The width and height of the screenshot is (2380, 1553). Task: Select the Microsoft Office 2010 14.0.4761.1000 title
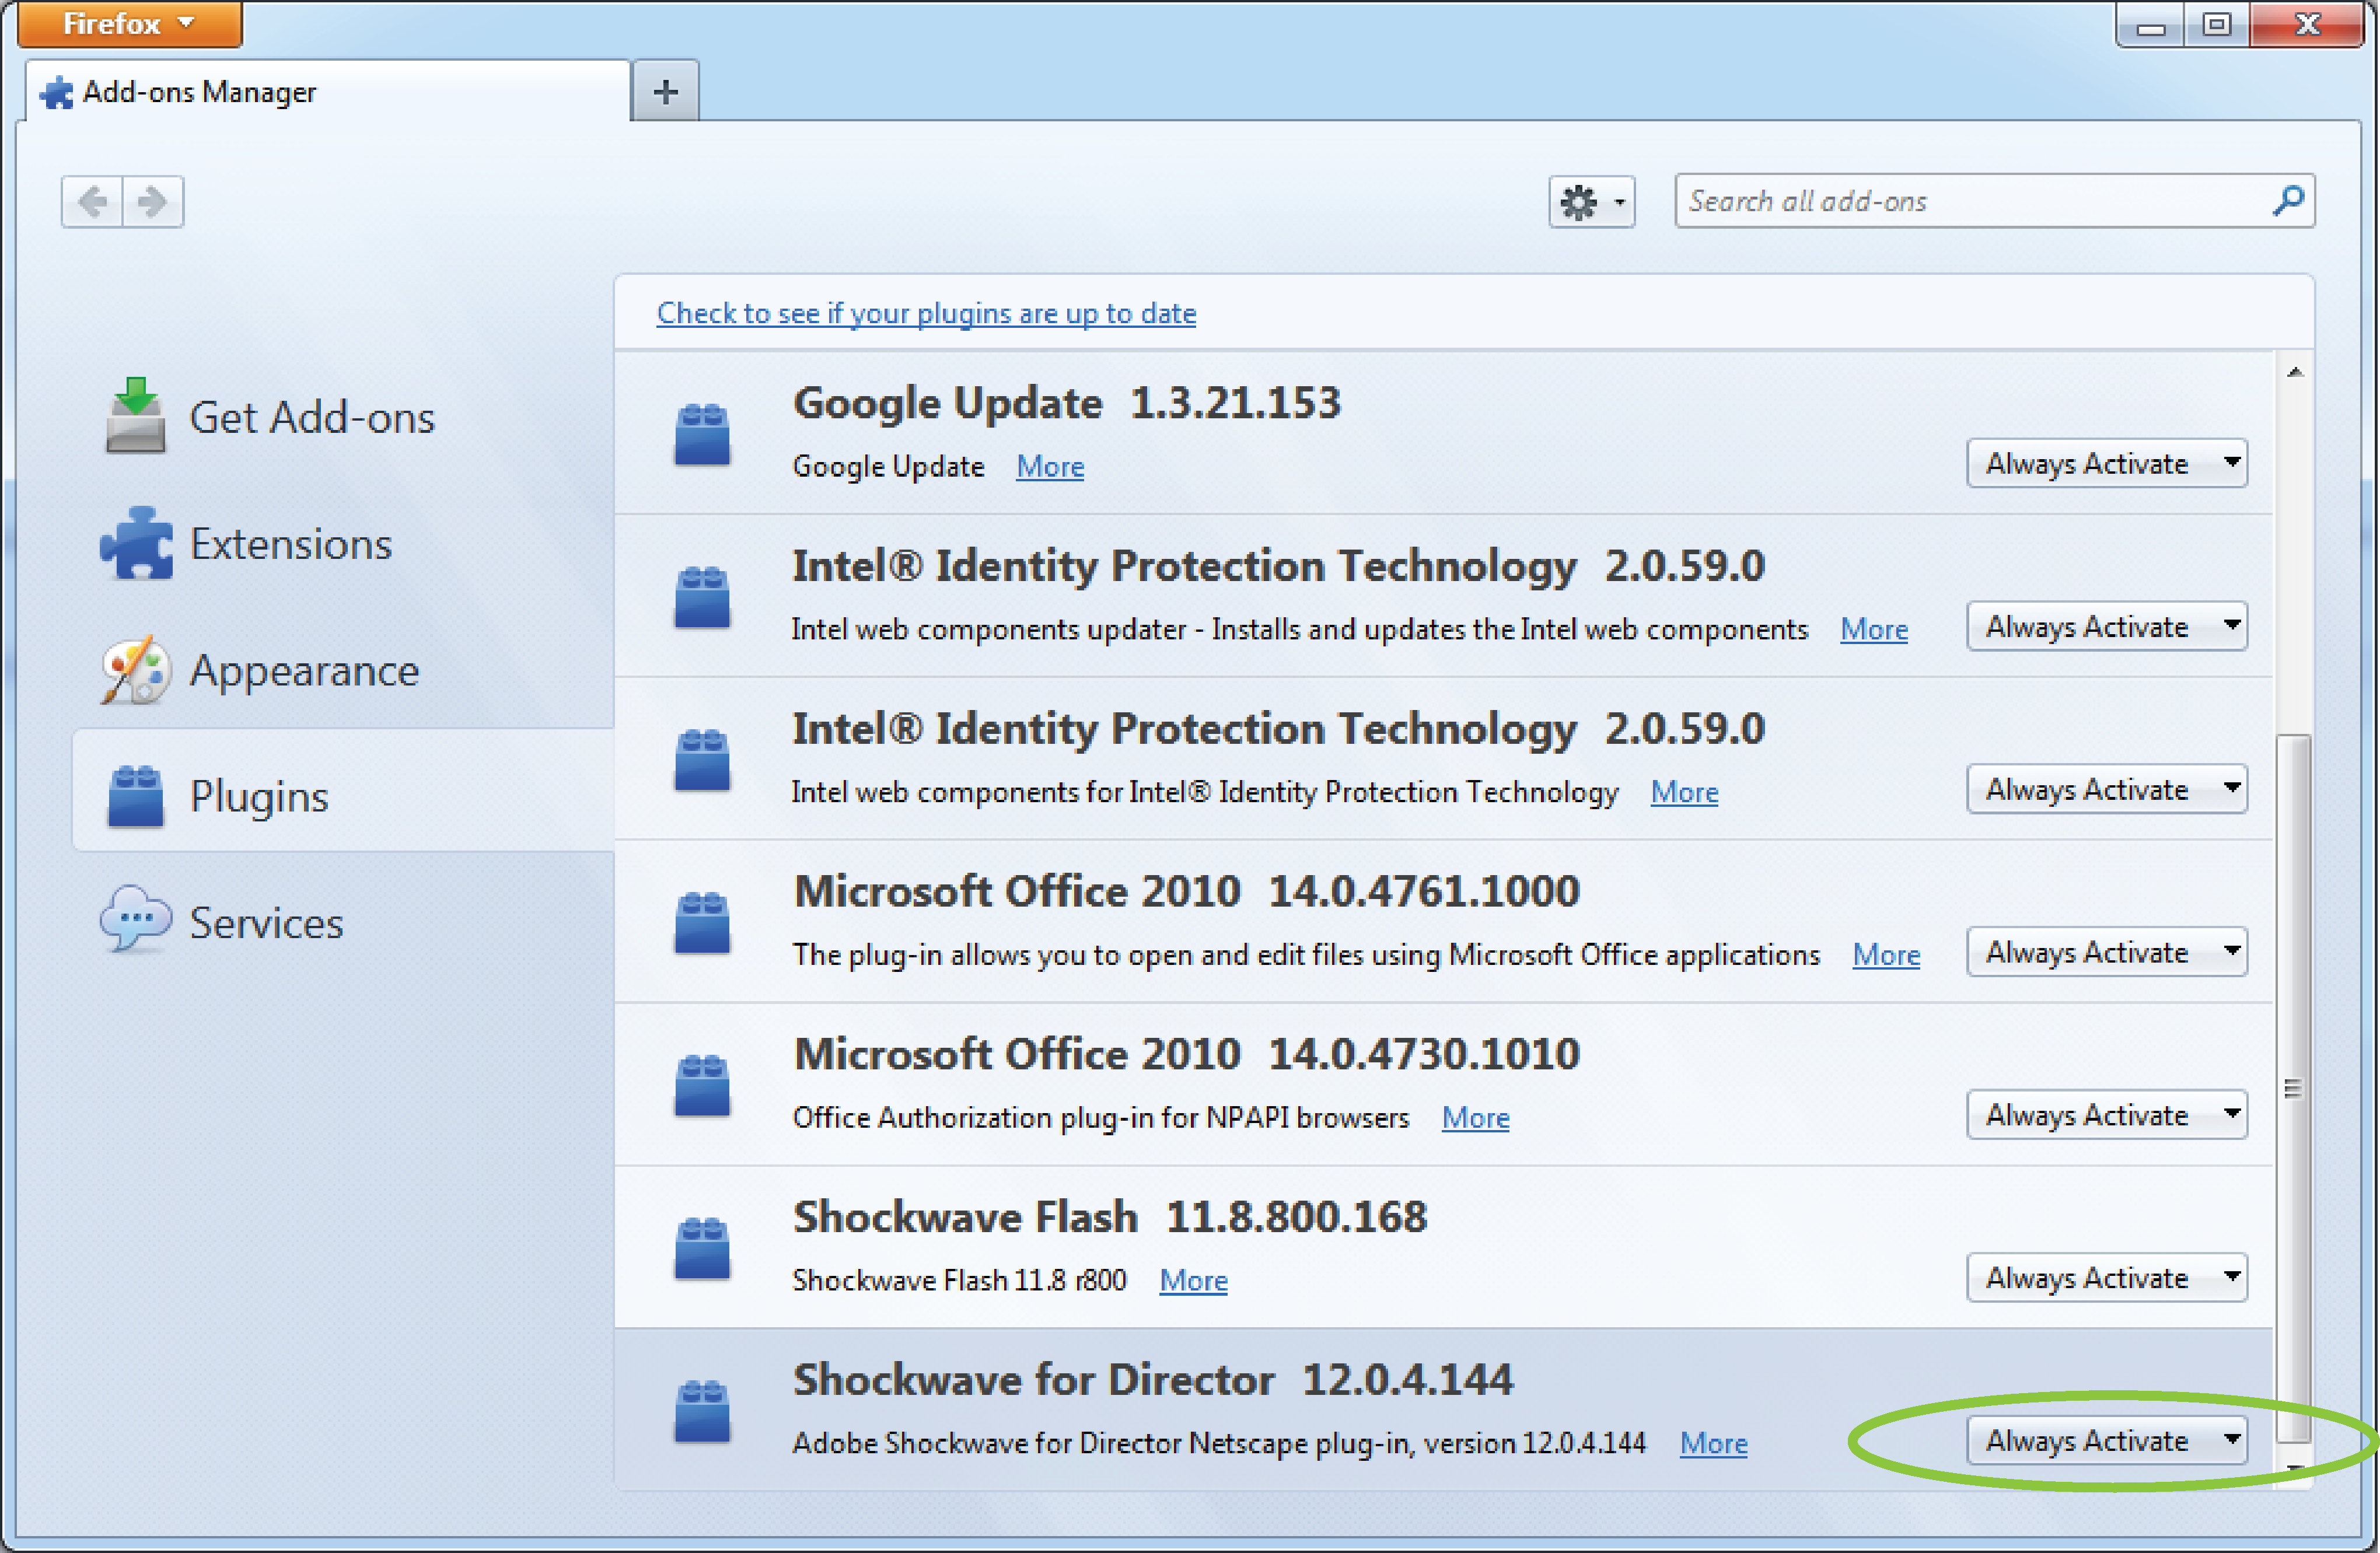click(x=1186, y=891)
